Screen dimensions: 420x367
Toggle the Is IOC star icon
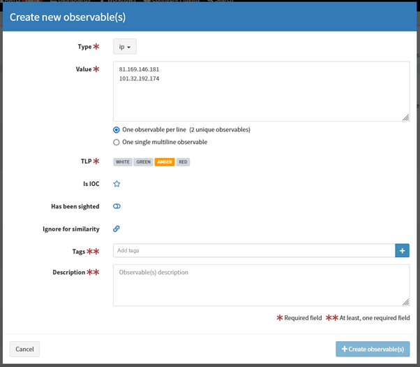tap(117, 184)
